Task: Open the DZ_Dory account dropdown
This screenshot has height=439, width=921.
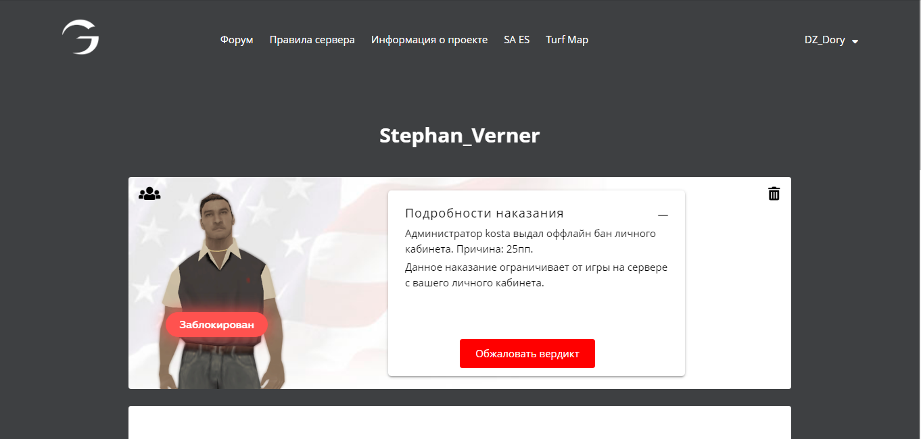Action: click(831, 40)
